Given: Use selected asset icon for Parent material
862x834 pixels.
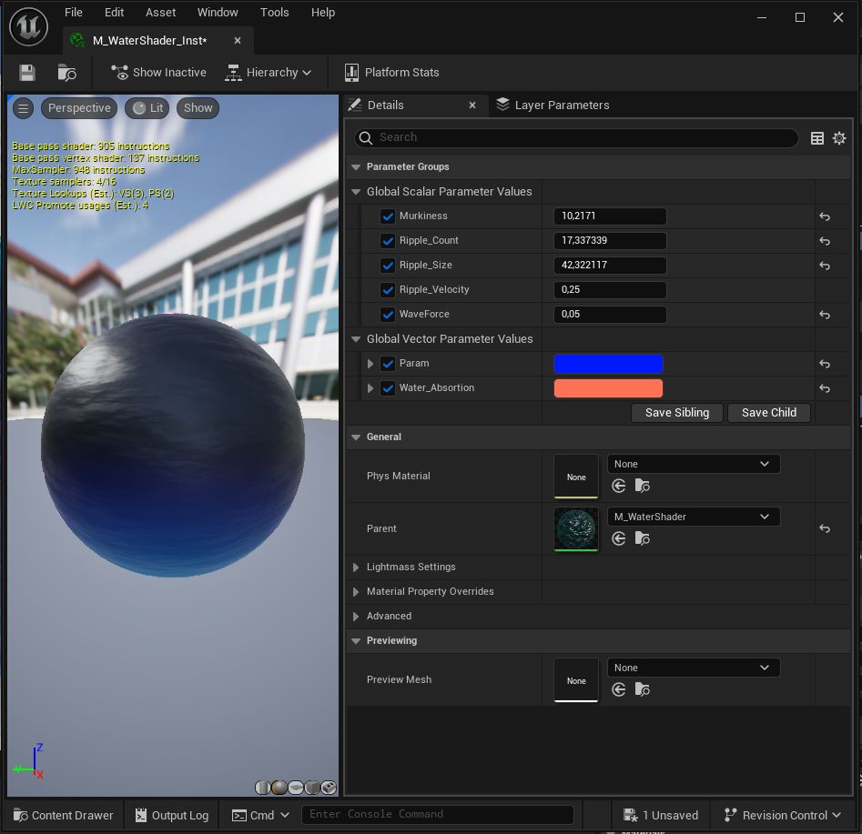Looking at the screenshot, I should (x=619, y=538).
